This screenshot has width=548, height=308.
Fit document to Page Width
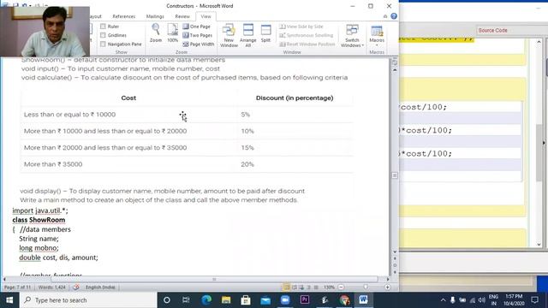click(199, 44)
